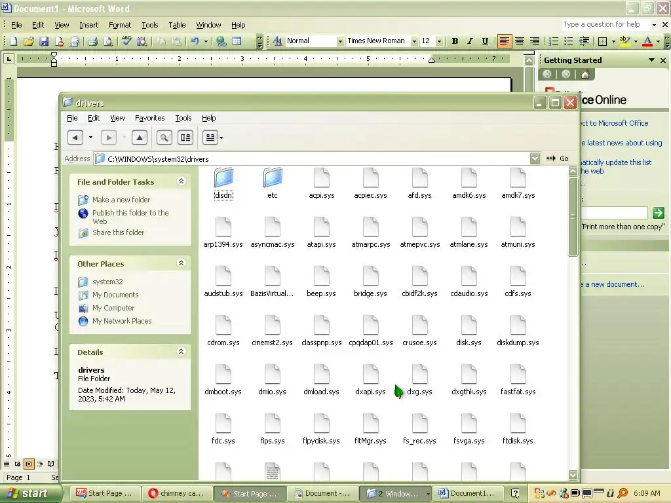Image resolution: width=671 pixels, height=503 pixels.
Task: Click the Back button in drivers window
Action: click(75, 138)
